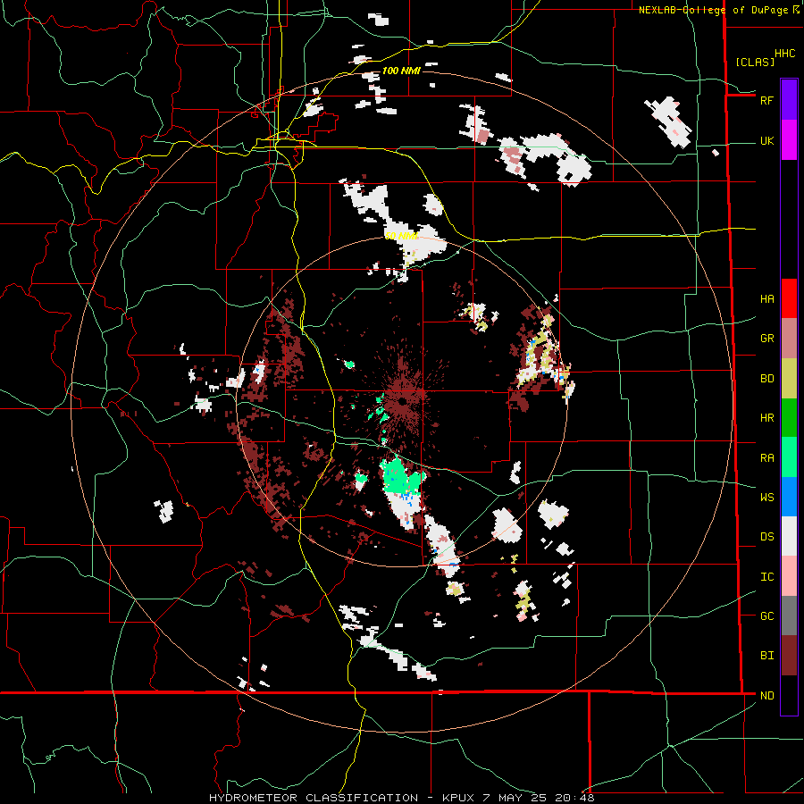The height and width of the screenshot is (804, 804).
Task: Click the RA legend label
Action: [766, 458]
